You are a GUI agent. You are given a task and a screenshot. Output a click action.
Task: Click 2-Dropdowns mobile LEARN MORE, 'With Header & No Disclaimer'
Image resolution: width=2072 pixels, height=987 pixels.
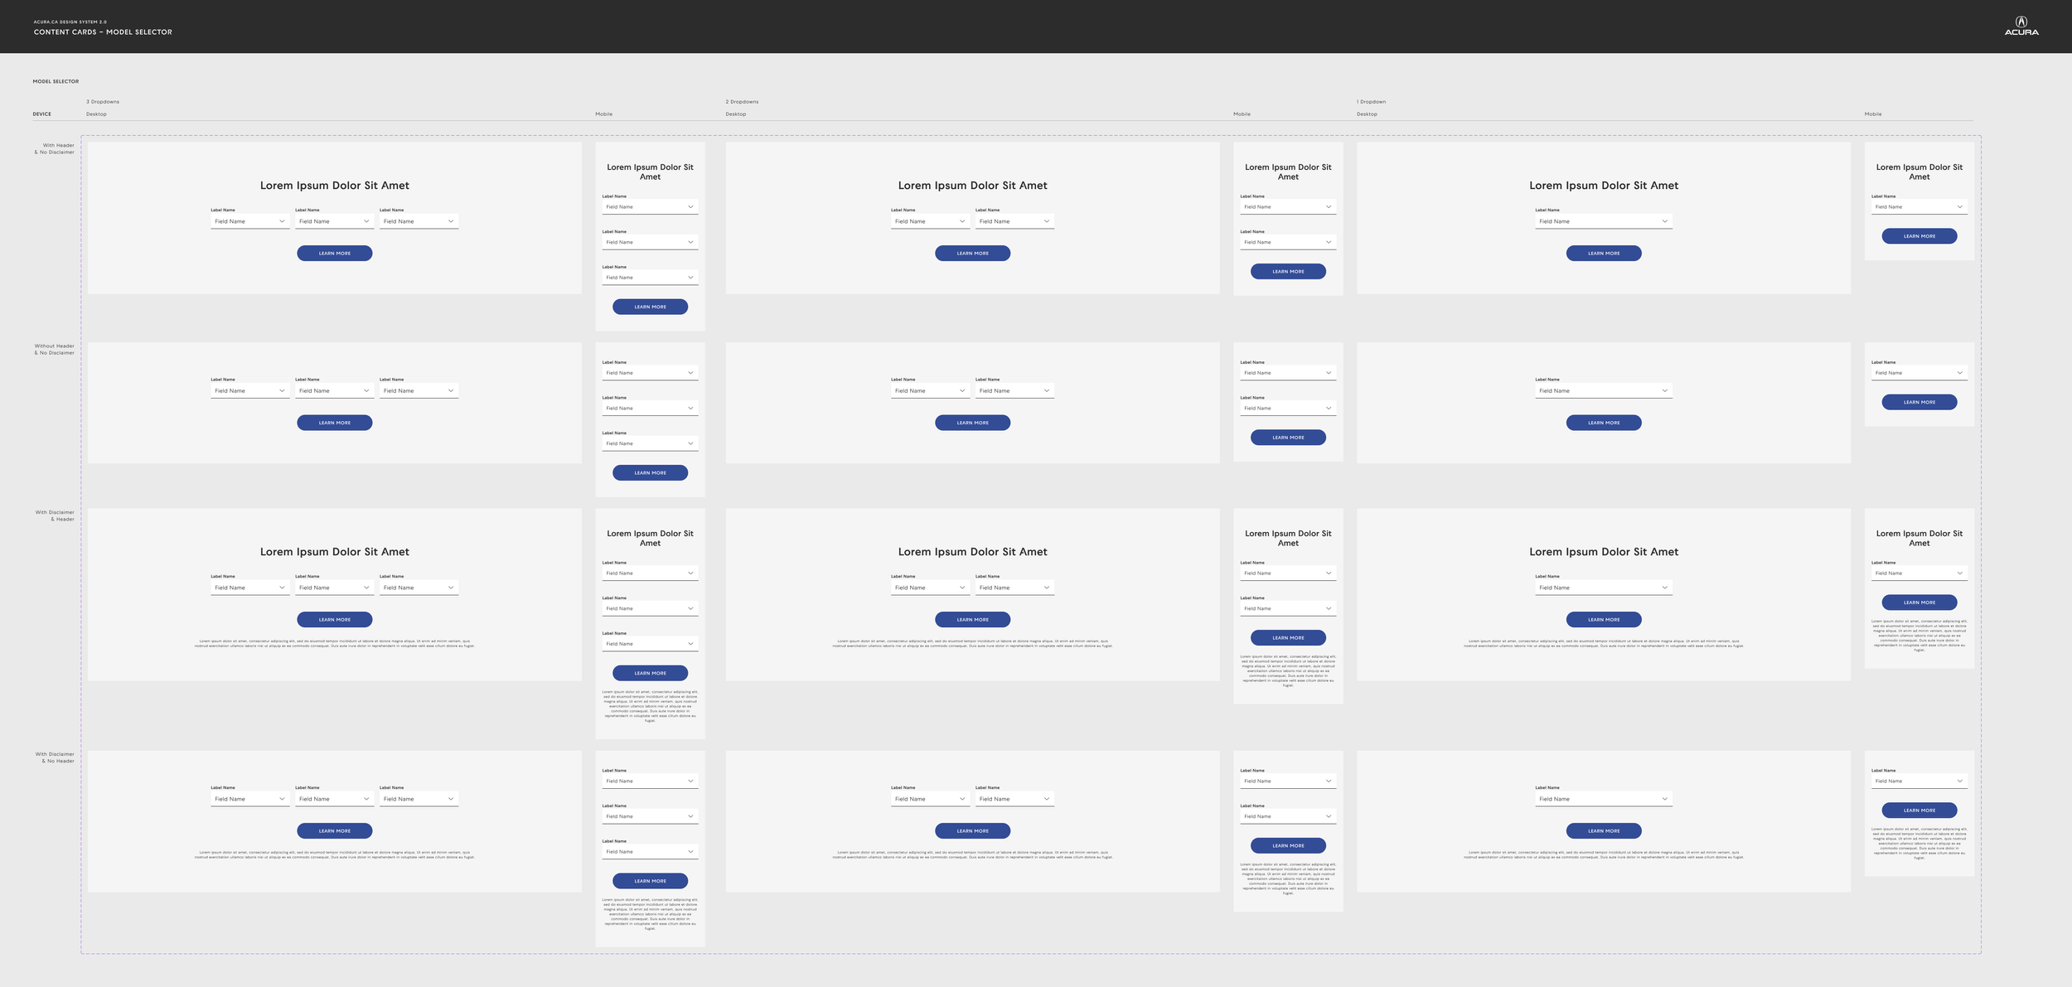(1288, 272)
